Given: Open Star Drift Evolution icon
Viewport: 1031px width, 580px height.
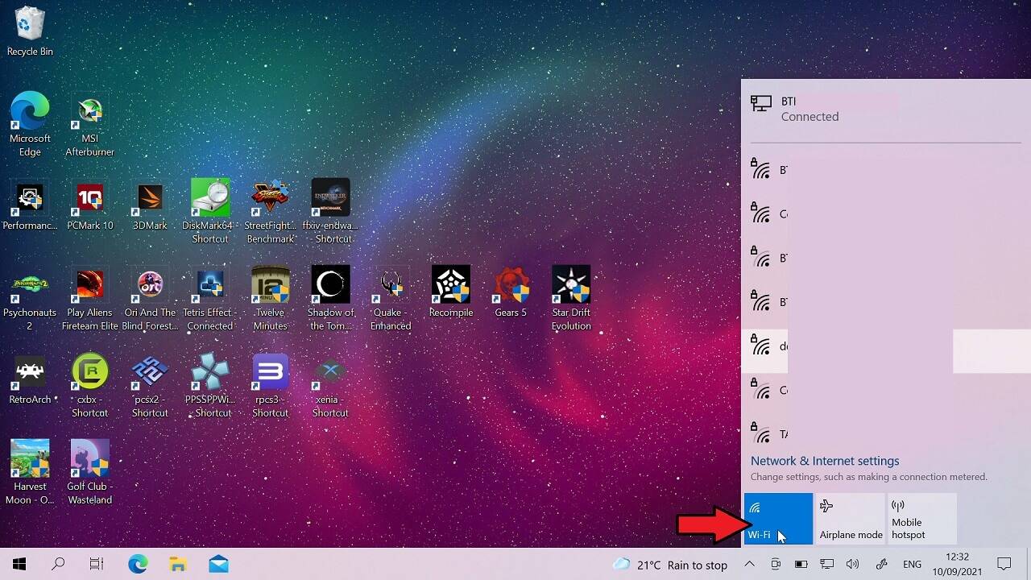Looking at the screenshot, I should click(x=571, y=299).
